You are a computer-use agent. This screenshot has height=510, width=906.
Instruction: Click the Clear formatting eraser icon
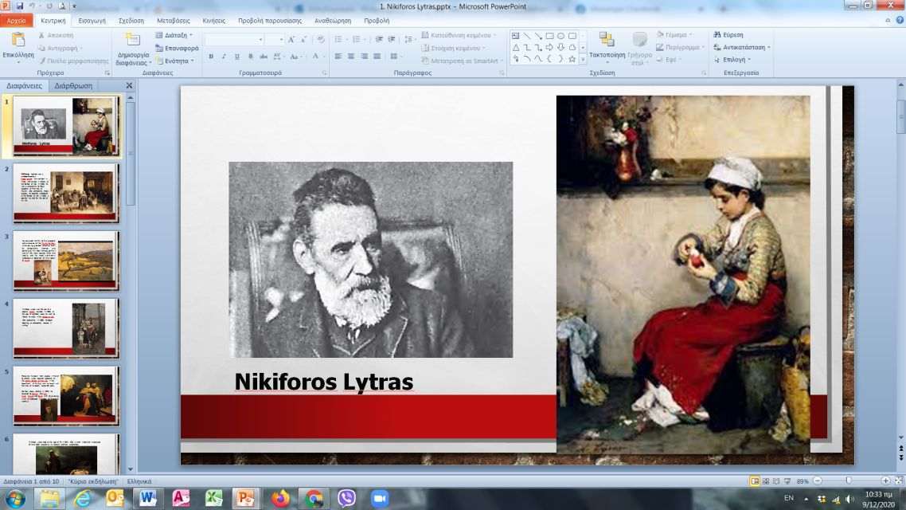[x=321, y=39]
